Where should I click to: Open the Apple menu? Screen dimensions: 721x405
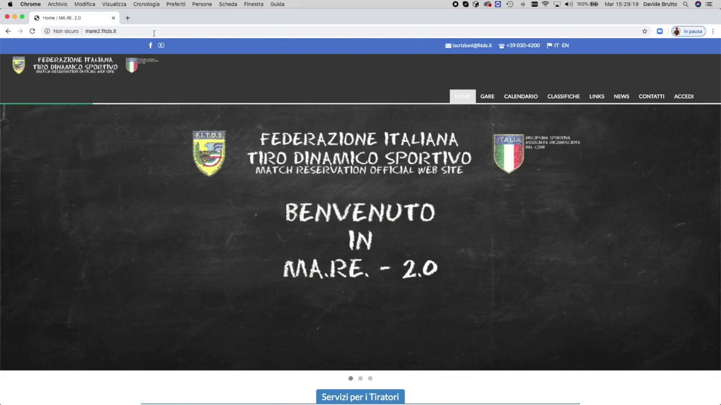point(10,4)
